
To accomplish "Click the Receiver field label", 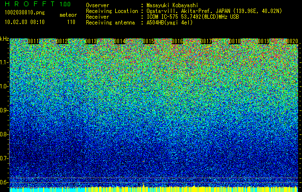I will click(97, 17).
